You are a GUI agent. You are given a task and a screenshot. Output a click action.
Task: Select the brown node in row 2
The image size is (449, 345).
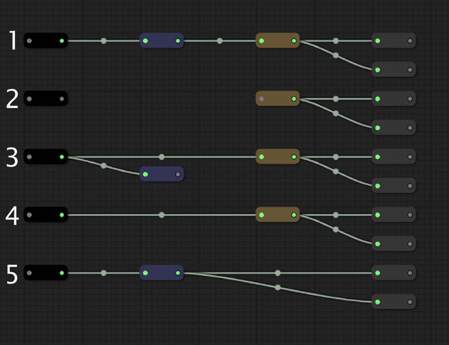[x=277, y=98]
